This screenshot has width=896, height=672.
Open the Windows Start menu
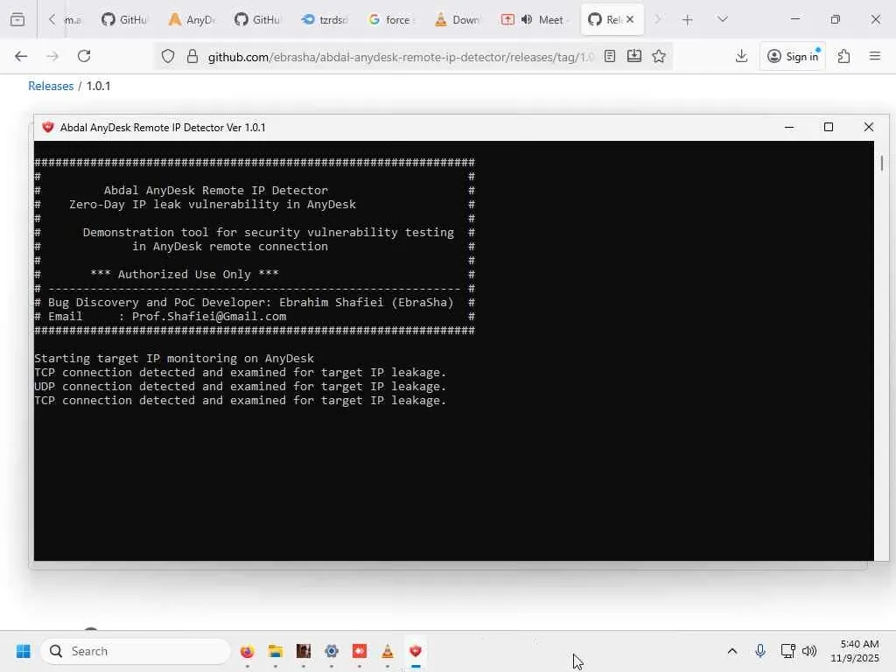[24, 651]
